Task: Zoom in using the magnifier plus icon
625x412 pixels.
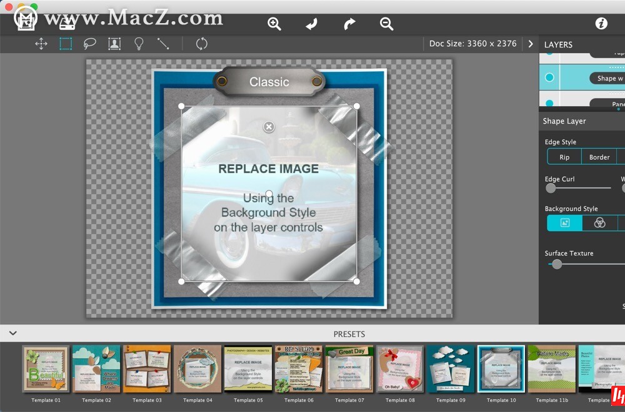Action: tap(274, 24)
